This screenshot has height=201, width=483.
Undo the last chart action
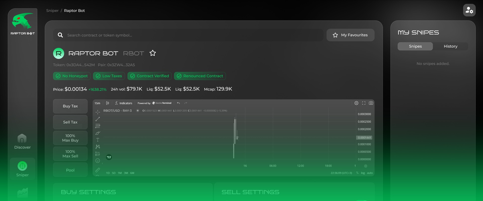coord(178,103)
